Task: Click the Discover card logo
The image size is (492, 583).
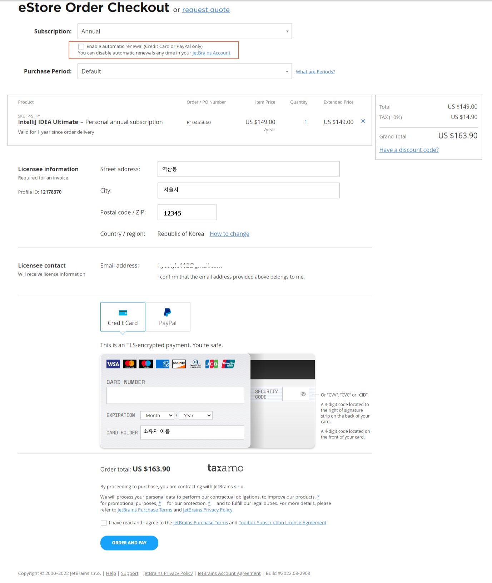Action: click(x=179, y=364)
